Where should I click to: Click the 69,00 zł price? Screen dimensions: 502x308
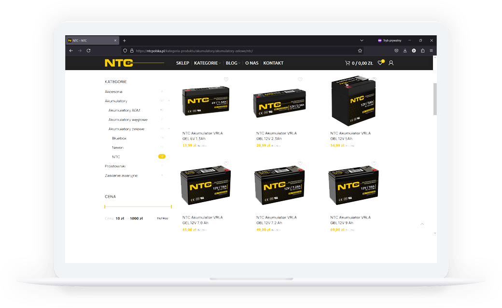point(337,230)
